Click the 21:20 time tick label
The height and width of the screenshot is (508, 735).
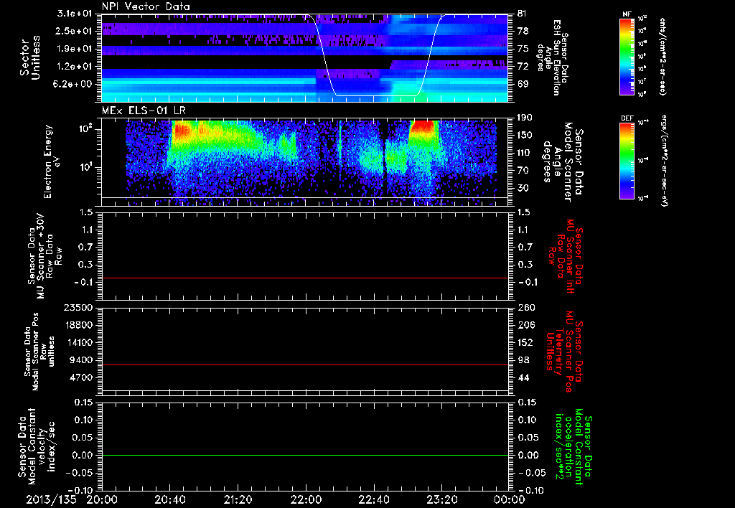coord(238,499)
